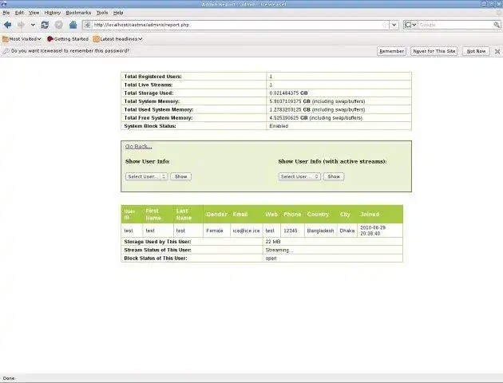Viewport: 503px width, 383px height.
Task: Click the Forward arrow button
Action: [x=21, y=25]
